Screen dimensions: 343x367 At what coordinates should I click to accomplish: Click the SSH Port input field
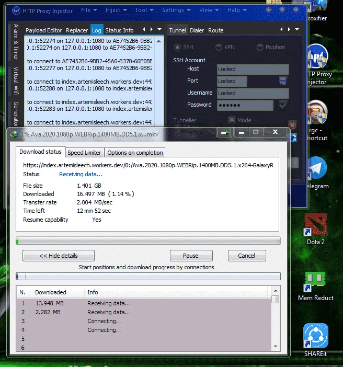[232, 81]
